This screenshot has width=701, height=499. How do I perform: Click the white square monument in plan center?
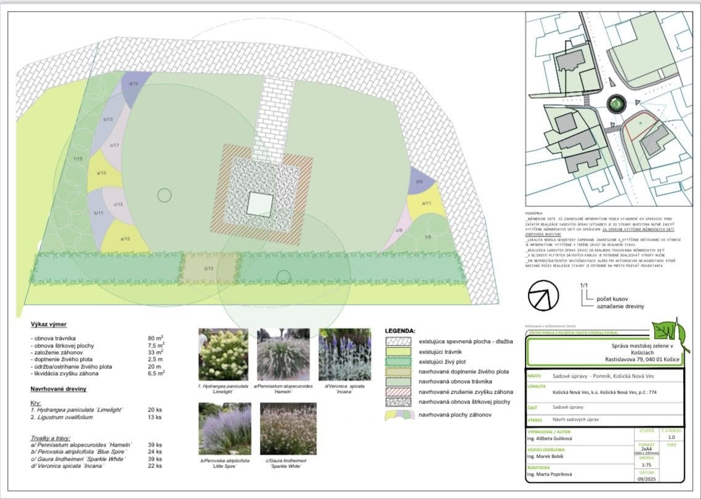pos(260,203)
